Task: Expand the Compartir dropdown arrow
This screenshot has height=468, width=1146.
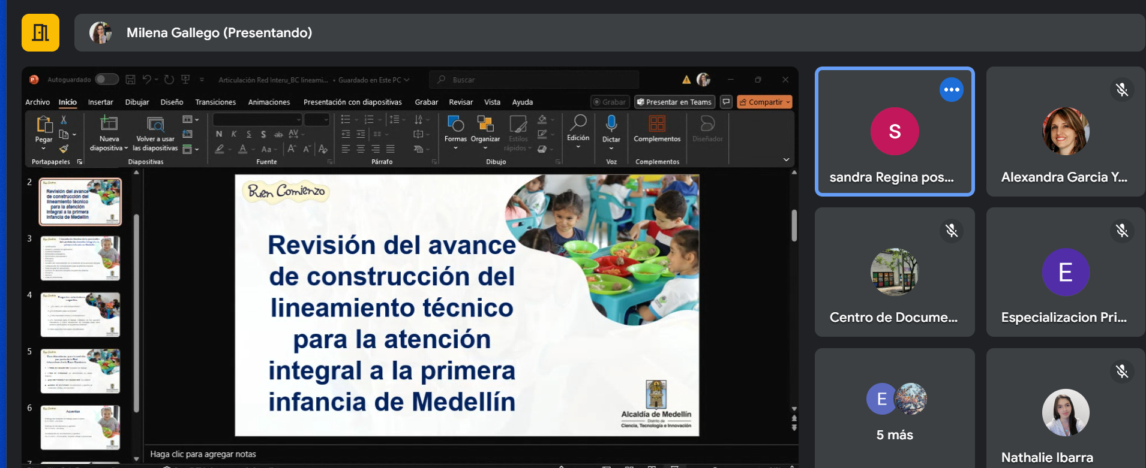Action: coord(788,102)
